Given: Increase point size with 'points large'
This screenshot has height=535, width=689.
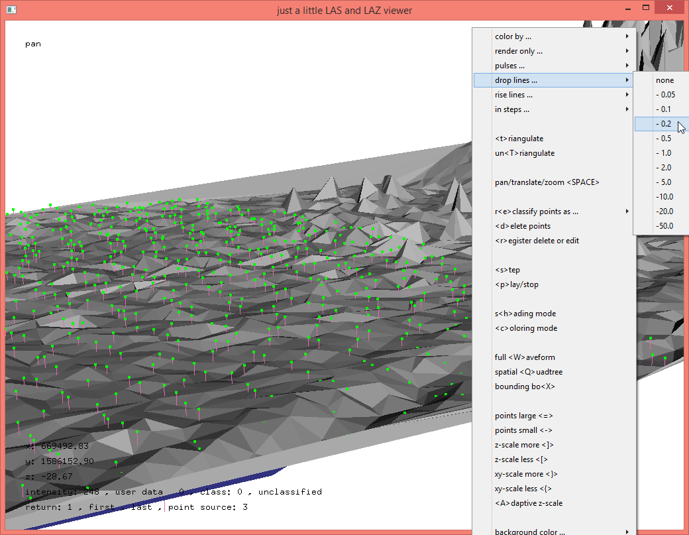Looking at the screenshot, I should point(523,416).
